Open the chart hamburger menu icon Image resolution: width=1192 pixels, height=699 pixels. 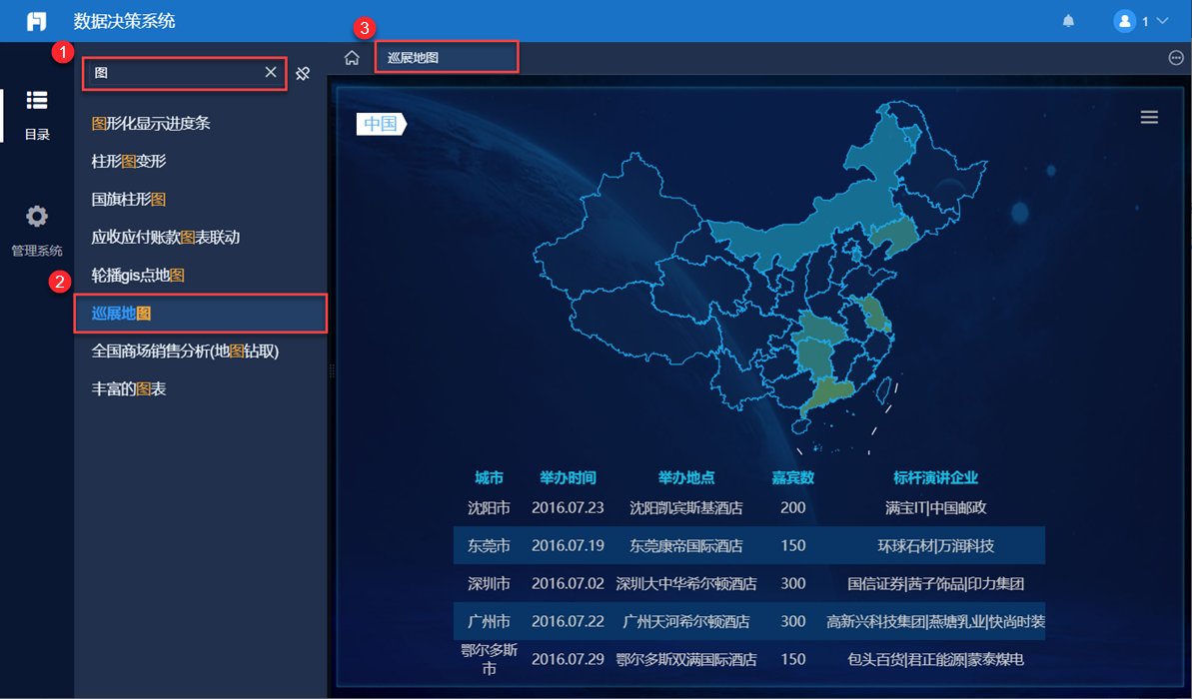click(1149, 117)
